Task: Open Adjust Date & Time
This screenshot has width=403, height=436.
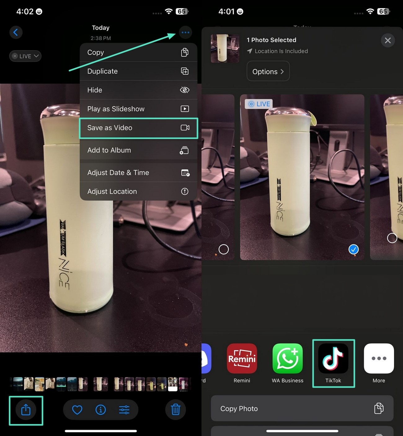Action: coord(138,173)
